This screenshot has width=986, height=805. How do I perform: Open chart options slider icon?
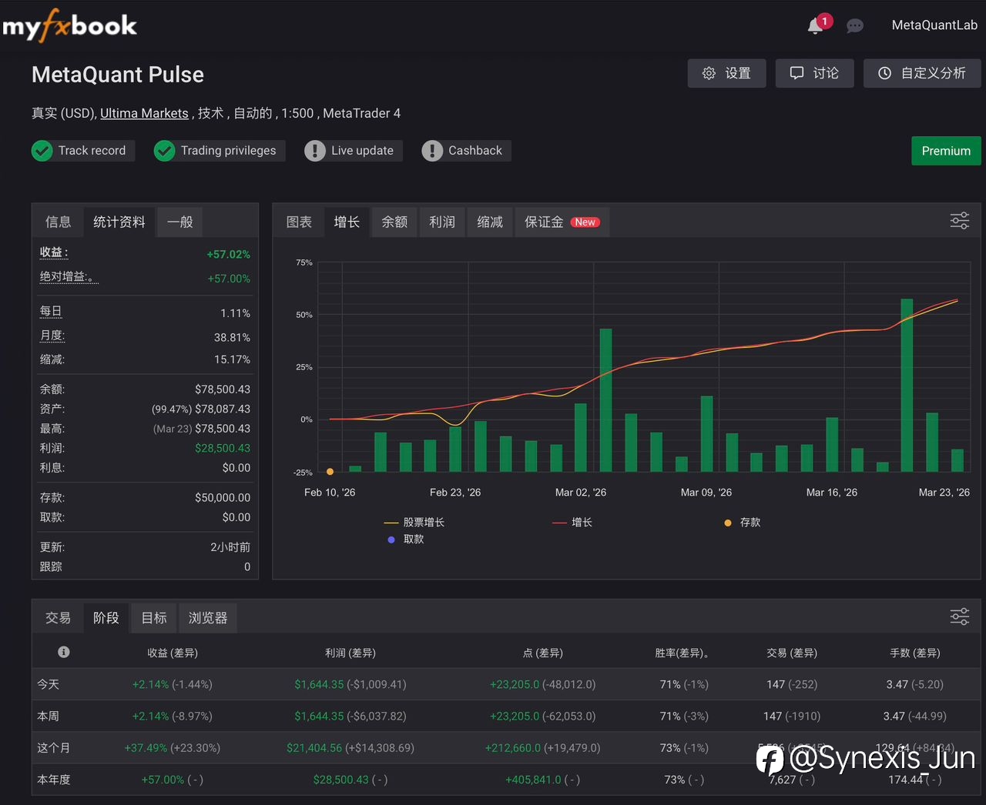coord(960,222)
